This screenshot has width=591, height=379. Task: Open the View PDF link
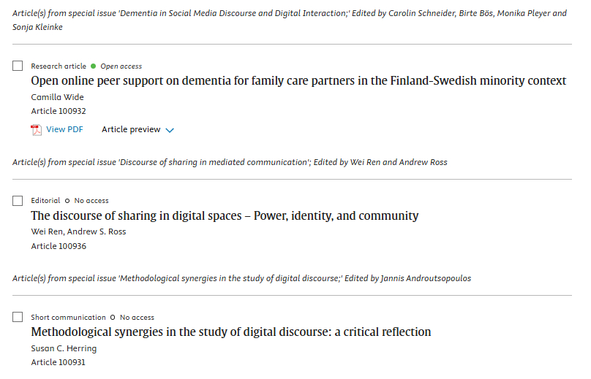tap(64, 130)
